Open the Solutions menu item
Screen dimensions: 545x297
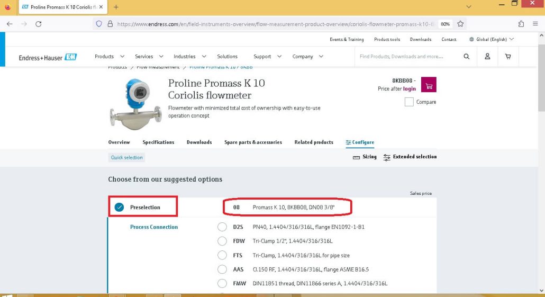[228, 56]
